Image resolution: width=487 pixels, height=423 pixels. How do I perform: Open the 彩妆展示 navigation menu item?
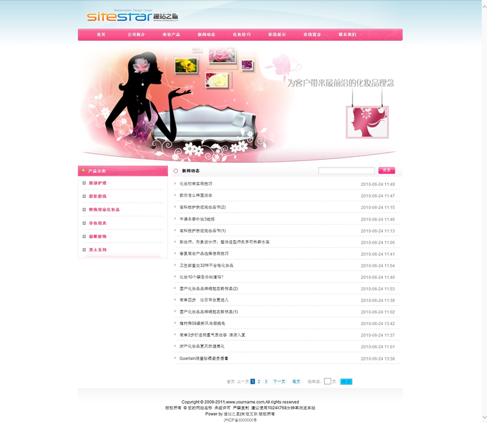277,35
